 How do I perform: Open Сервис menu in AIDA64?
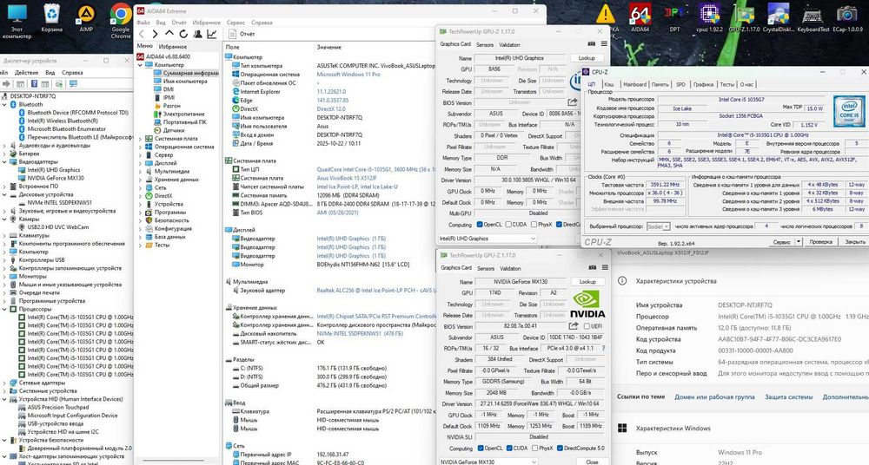tap(235, 23)
